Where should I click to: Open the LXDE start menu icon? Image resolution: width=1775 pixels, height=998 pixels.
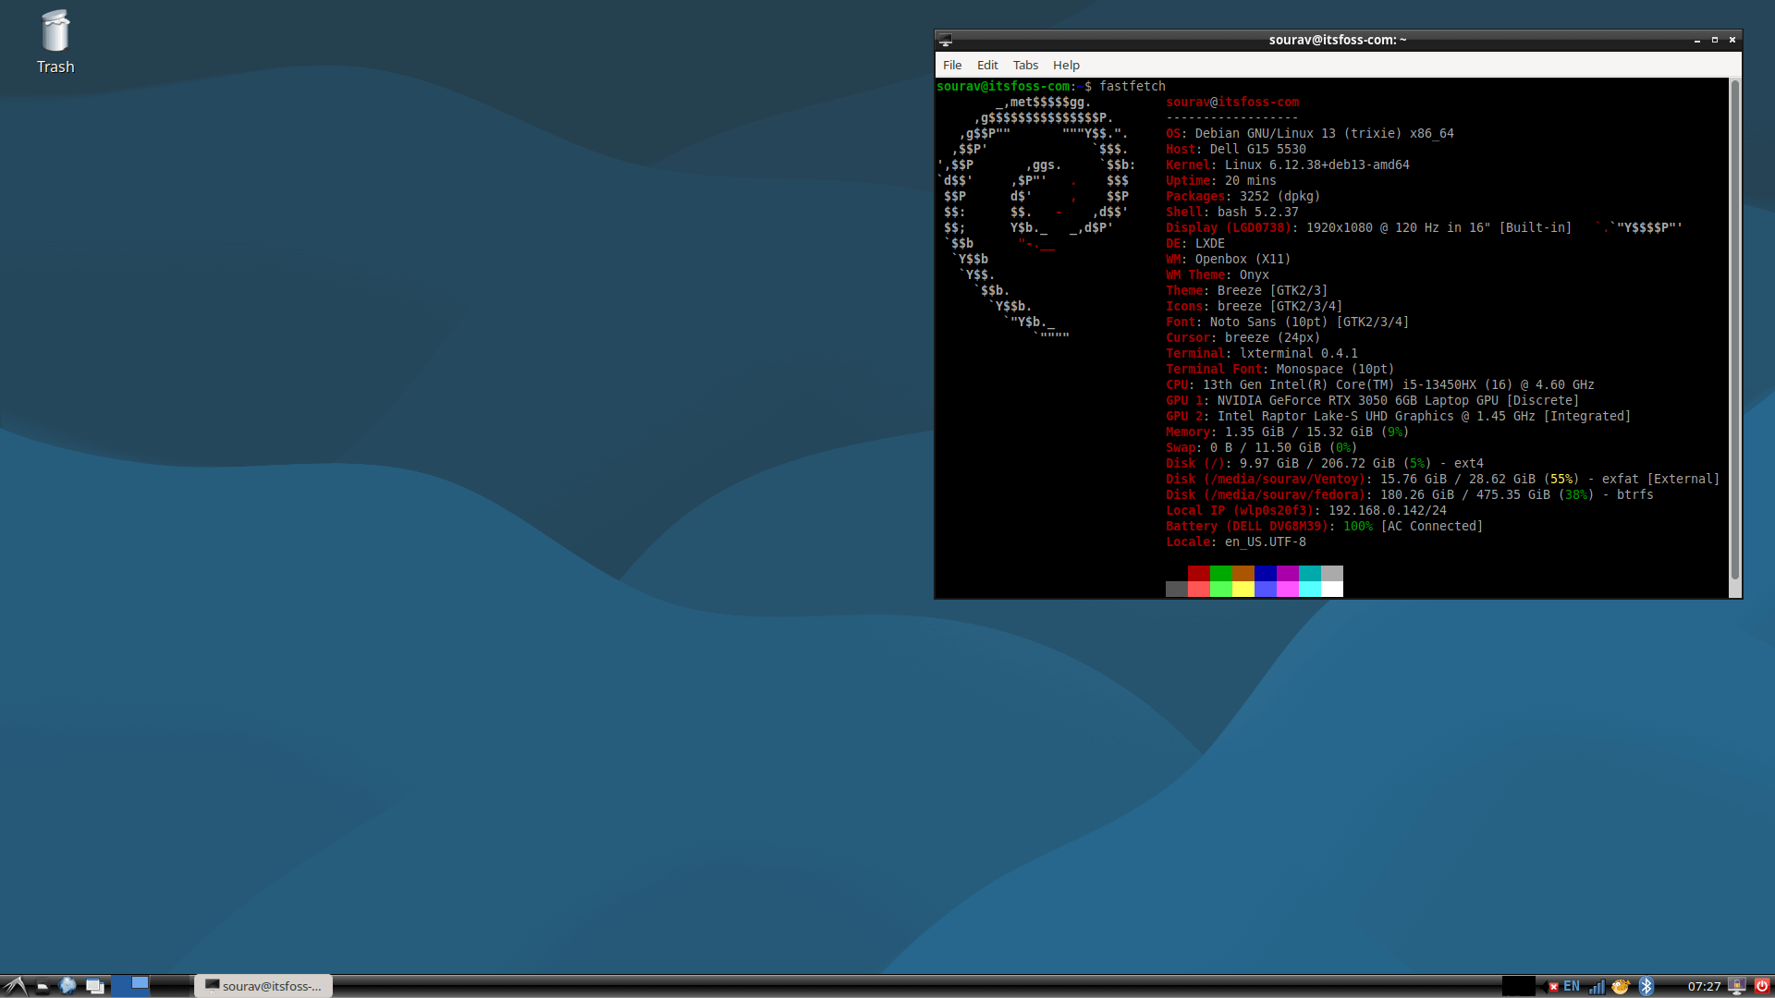(14, 986)
